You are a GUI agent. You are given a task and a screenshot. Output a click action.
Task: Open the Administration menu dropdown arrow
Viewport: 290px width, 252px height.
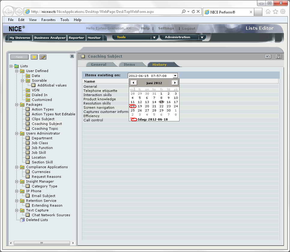(x=202, y=38)
